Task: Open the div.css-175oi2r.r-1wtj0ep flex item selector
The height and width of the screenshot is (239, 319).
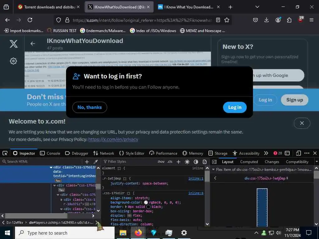Action: 266,178
